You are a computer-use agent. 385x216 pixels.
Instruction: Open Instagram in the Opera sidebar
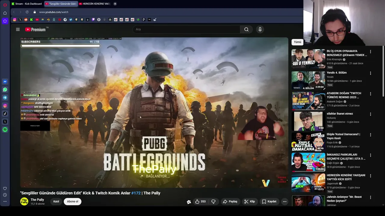5,106
